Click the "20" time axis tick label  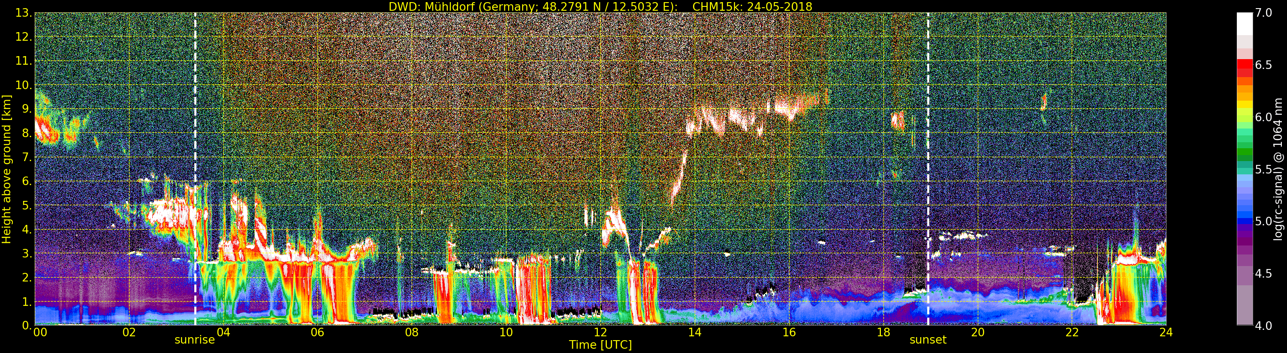tap(977, 332)
